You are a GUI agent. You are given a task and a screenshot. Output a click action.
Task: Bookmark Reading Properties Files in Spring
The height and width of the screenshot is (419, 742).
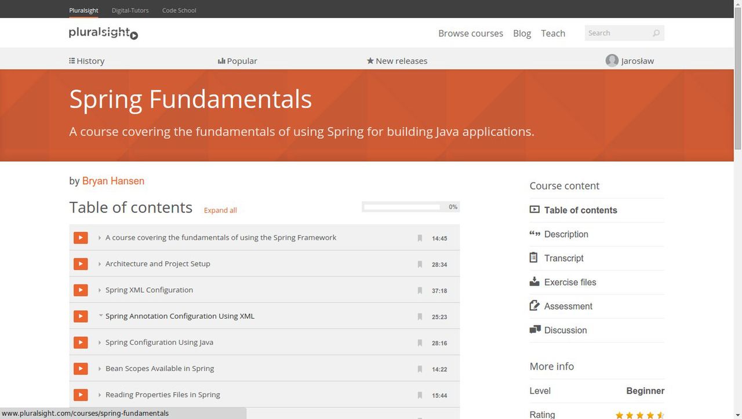pyautogui.click(x=420, y=395)
